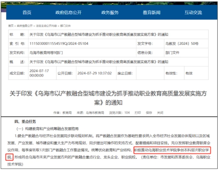
Task: Click the 来源: 乌海市教育局 text
Action: tap(90, 113)
